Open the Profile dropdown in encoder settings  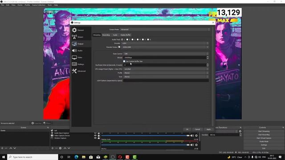166,73
